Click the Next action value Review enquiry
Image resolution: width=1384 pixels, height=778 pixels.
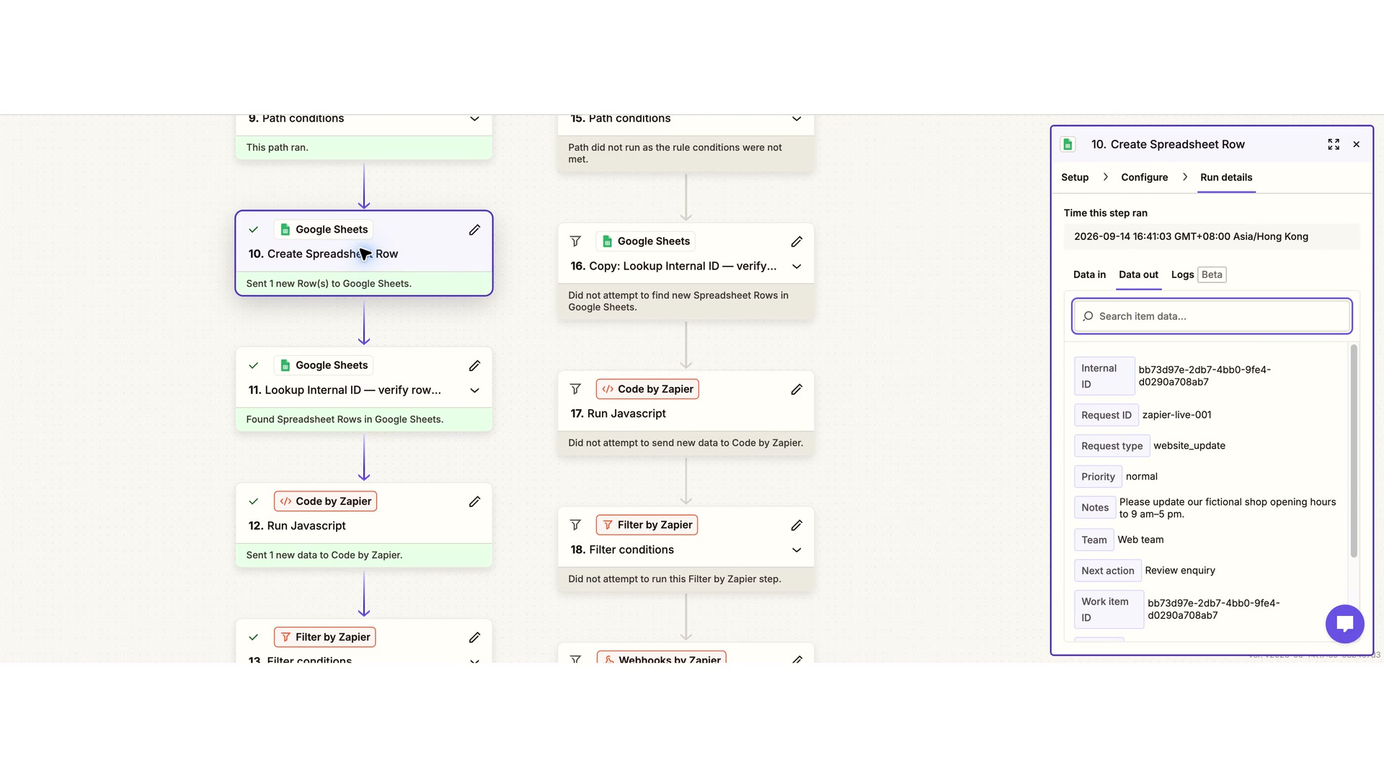pyautogui.click(x=1180, y=571)
